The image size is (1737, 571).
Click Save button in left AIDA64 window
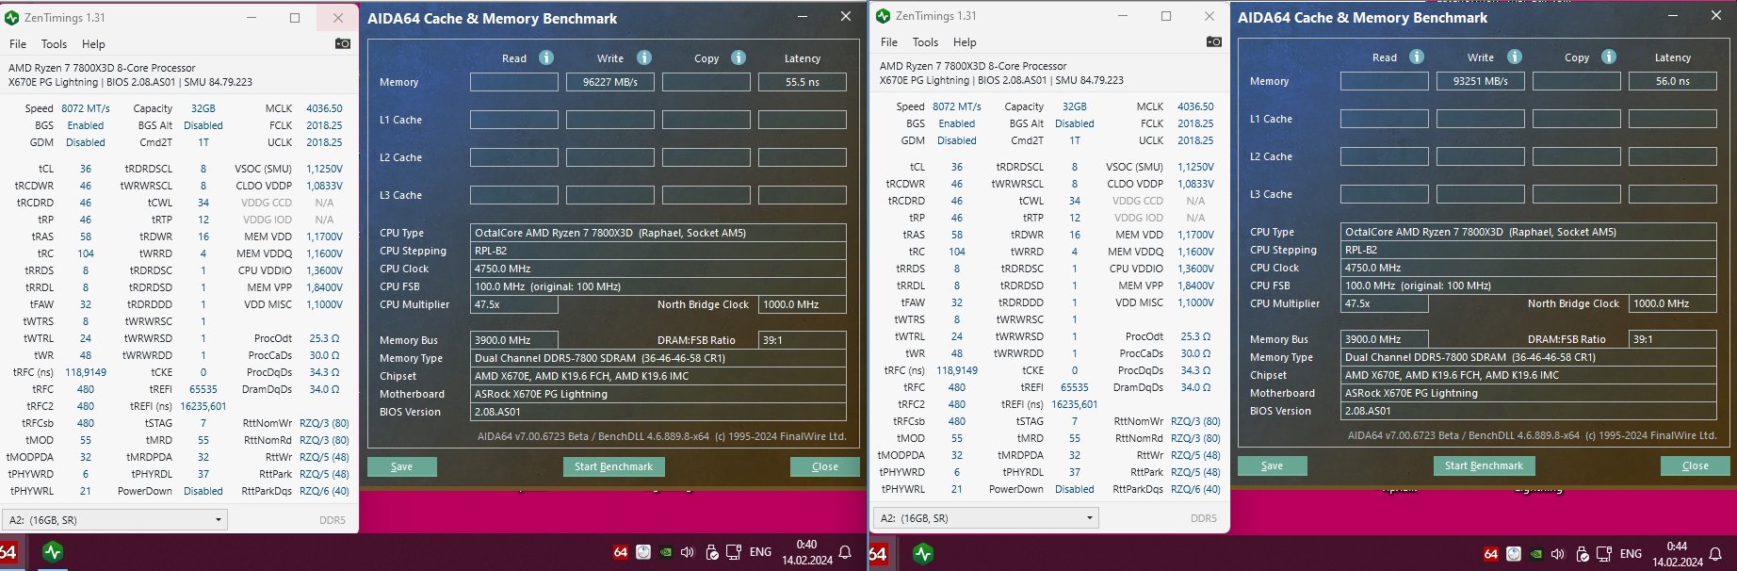pyautogui.click(x=401, y=466)
